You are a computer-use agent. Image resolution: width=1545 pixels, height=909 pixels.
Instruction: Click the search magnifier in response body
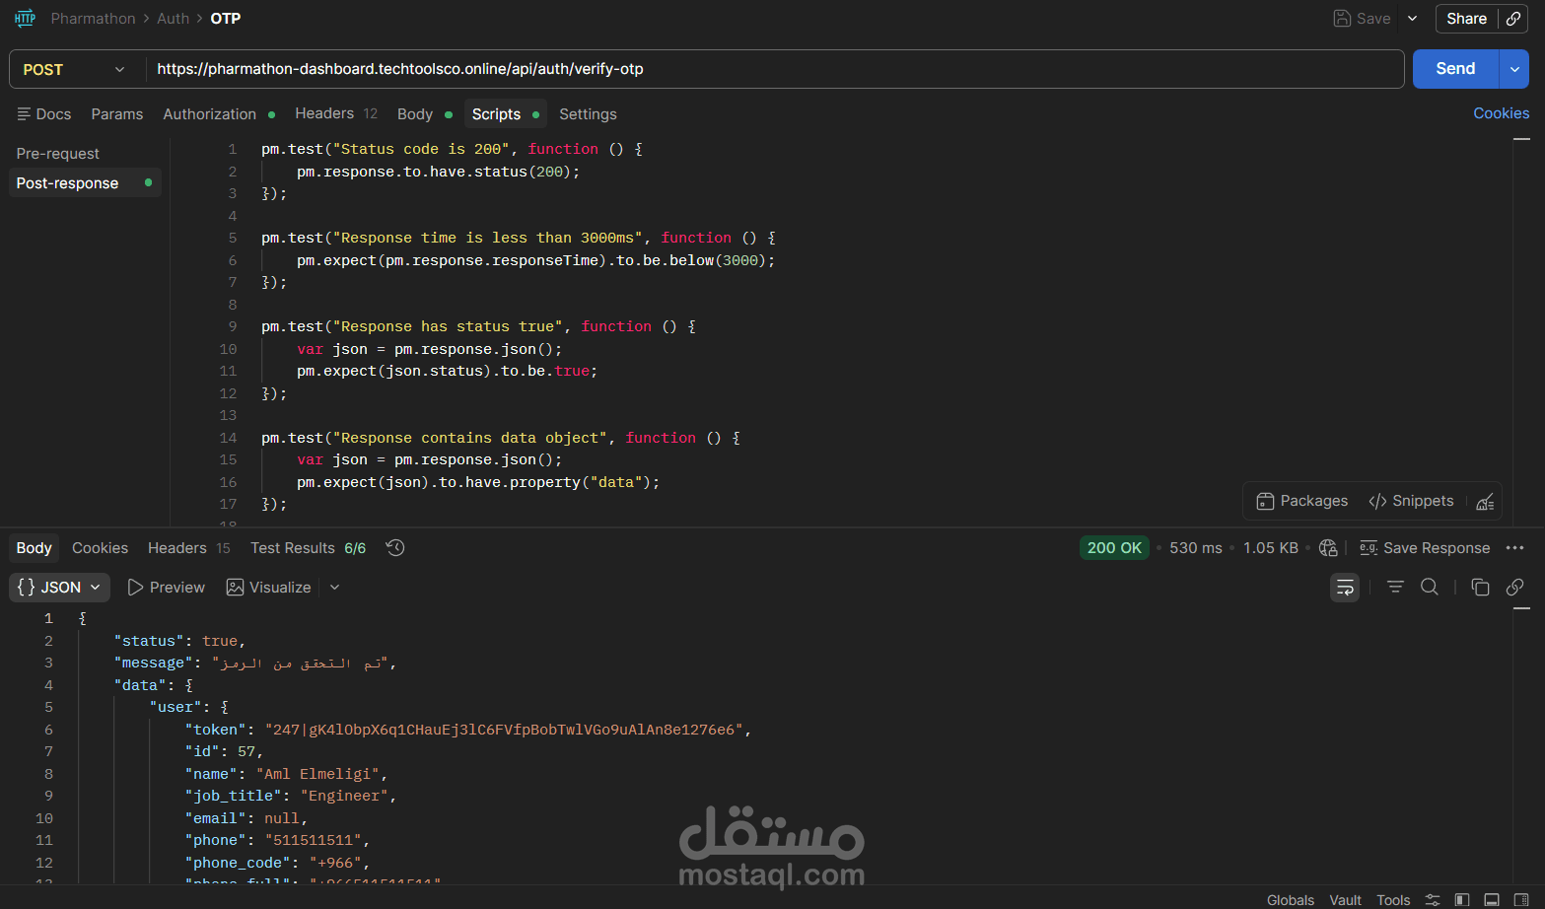pos(1429,588)
